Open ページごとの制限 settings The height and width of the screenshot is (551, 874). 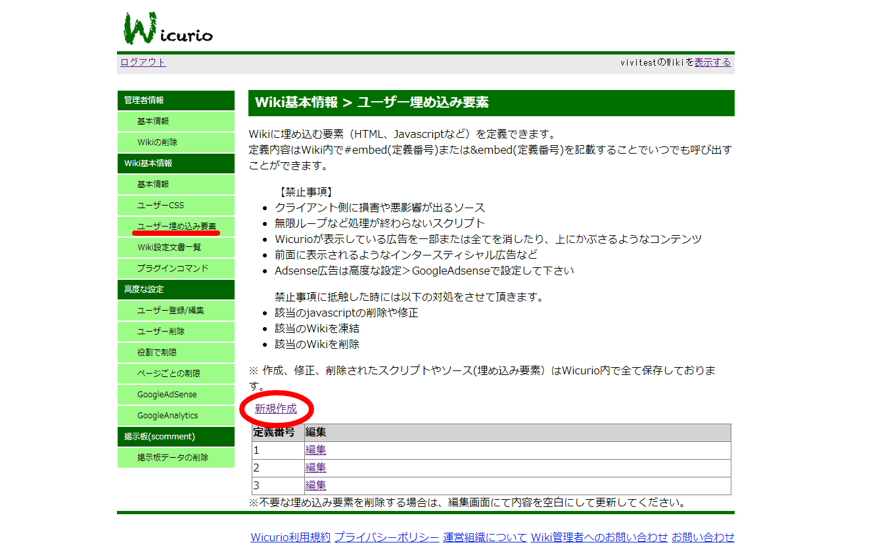[x=168, y=374]
